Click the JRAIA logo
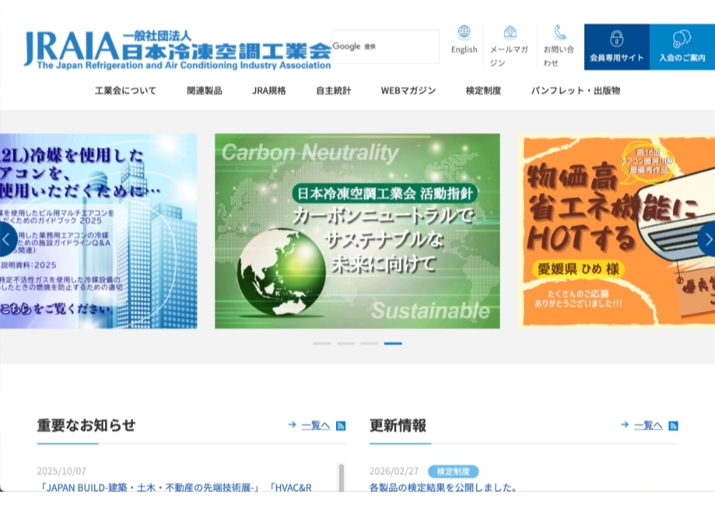Viewport: 715px width, 505px height. [x=177, y=49]
